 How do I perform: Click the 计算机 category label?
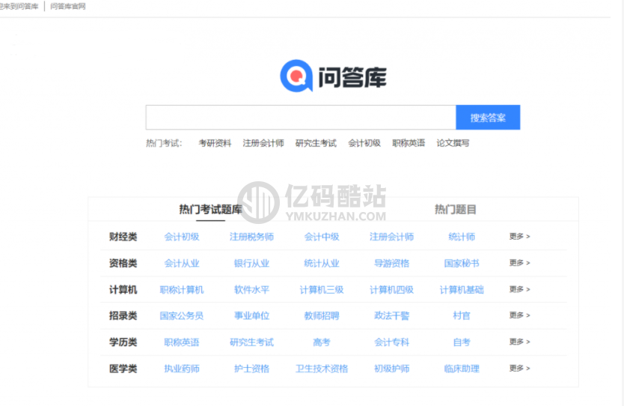[123, 290]
